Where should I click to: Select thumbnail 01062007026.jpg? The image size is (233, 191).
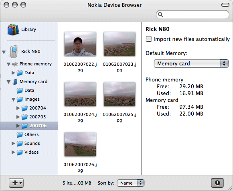click(x=80, y=144)
